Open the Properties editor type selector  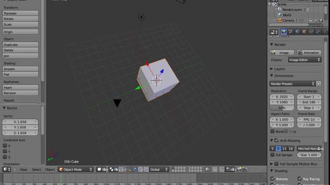coord(274,32)
